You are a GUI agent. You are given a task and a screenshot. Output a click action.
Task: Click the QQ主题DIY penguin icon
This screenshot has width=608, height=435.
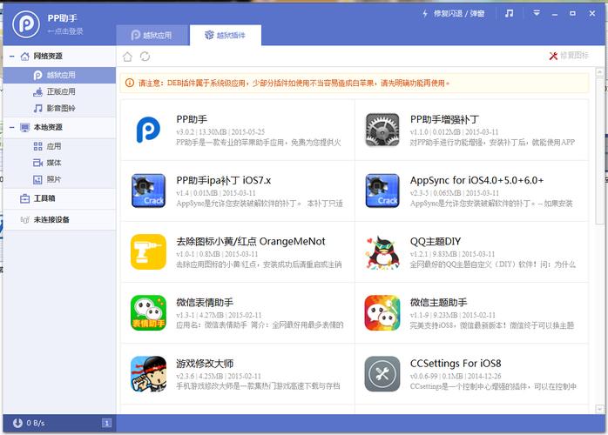click(382, 252)
